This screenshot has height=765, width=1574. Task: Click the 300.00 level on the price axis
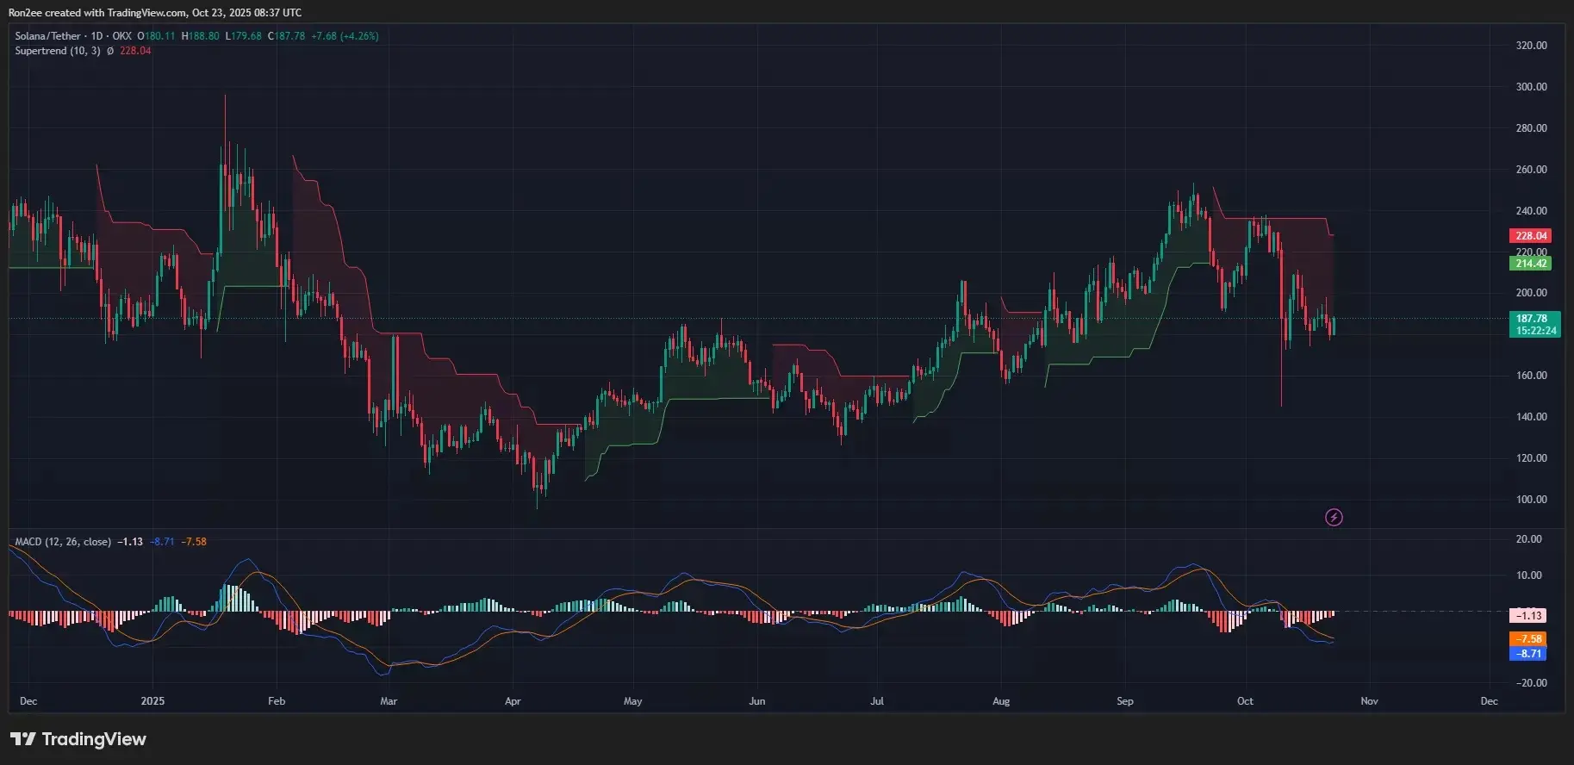tap(1531, 87)
